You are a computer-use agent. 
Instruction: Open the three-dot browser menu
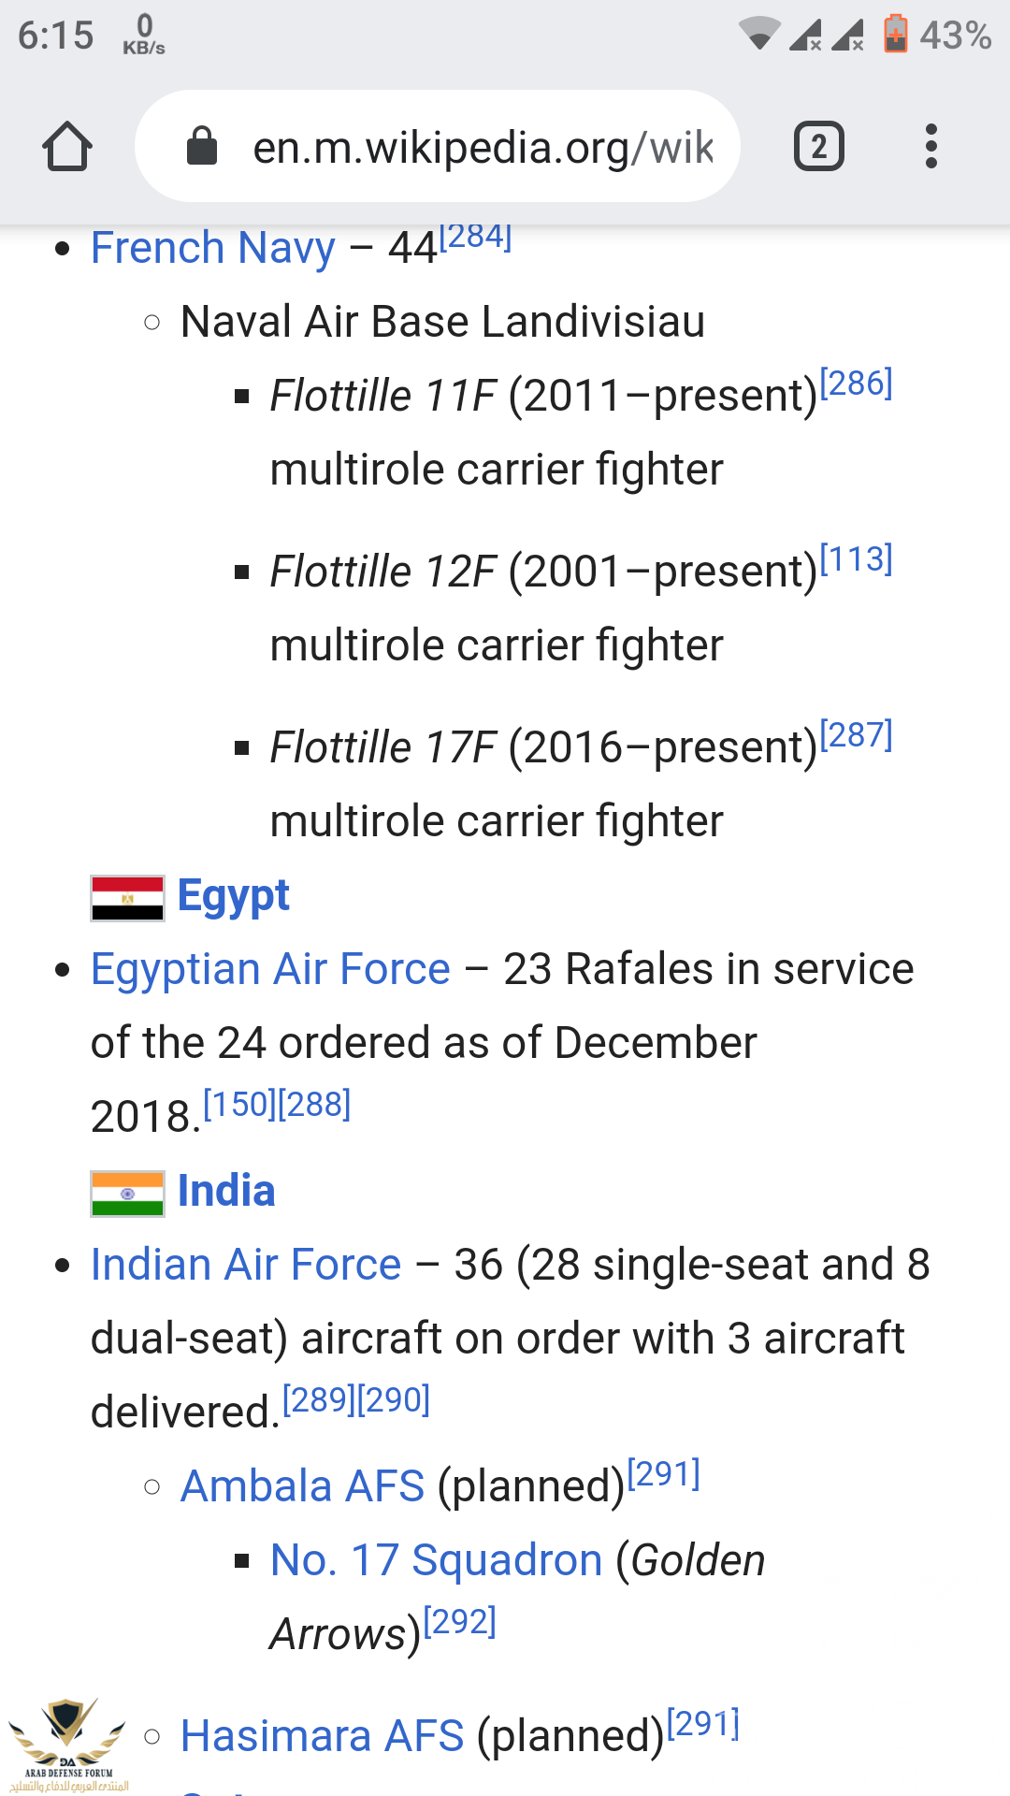931,147
